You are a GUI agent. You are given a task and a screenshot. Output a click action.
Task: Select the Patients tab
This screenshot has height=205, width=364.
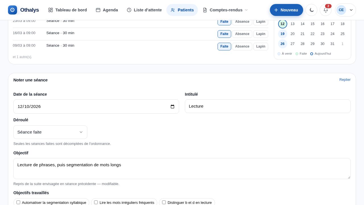pos(182,10)
